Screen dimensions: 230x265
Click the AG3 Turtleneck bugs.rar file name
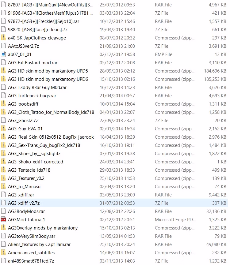tap(32, 96)
